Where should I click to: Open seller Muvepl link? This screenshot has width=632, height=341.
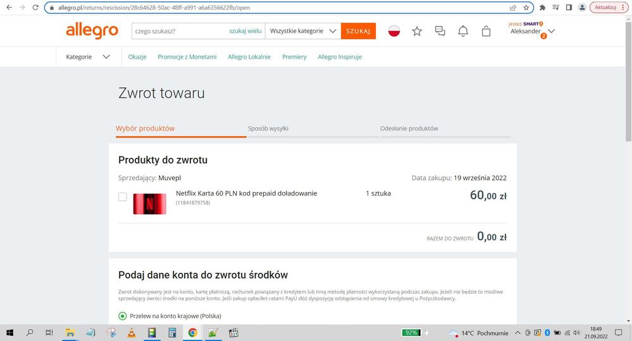point(170,177)
